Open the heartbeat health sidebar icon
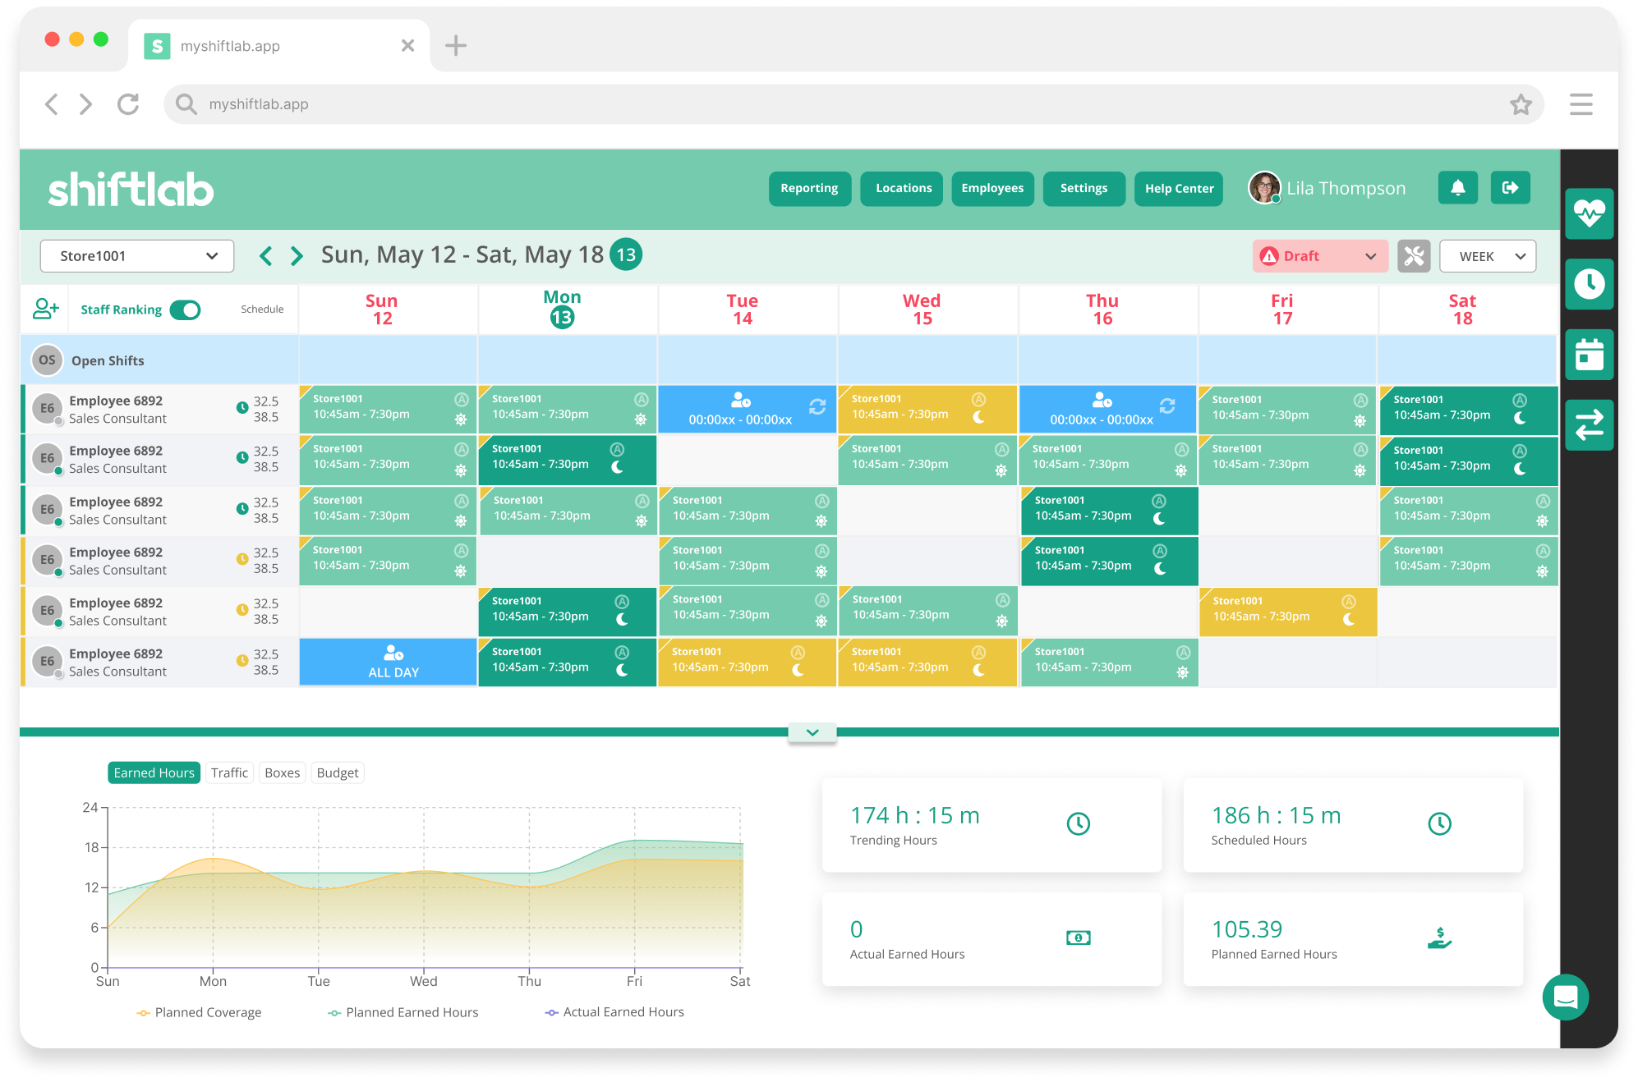1638x1082 pixels. tap(1590, 213)
